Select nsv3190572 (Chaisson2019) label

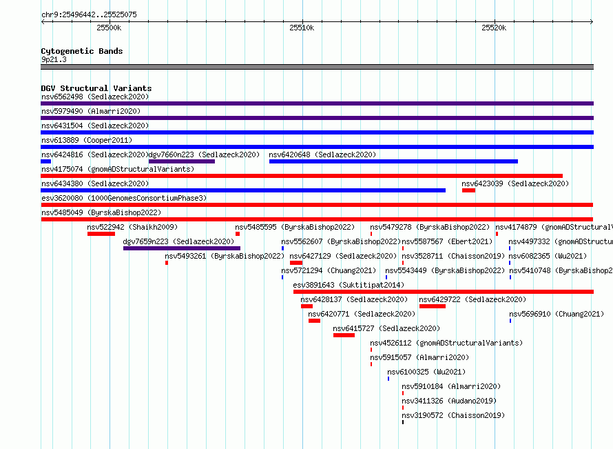point(453,415)
